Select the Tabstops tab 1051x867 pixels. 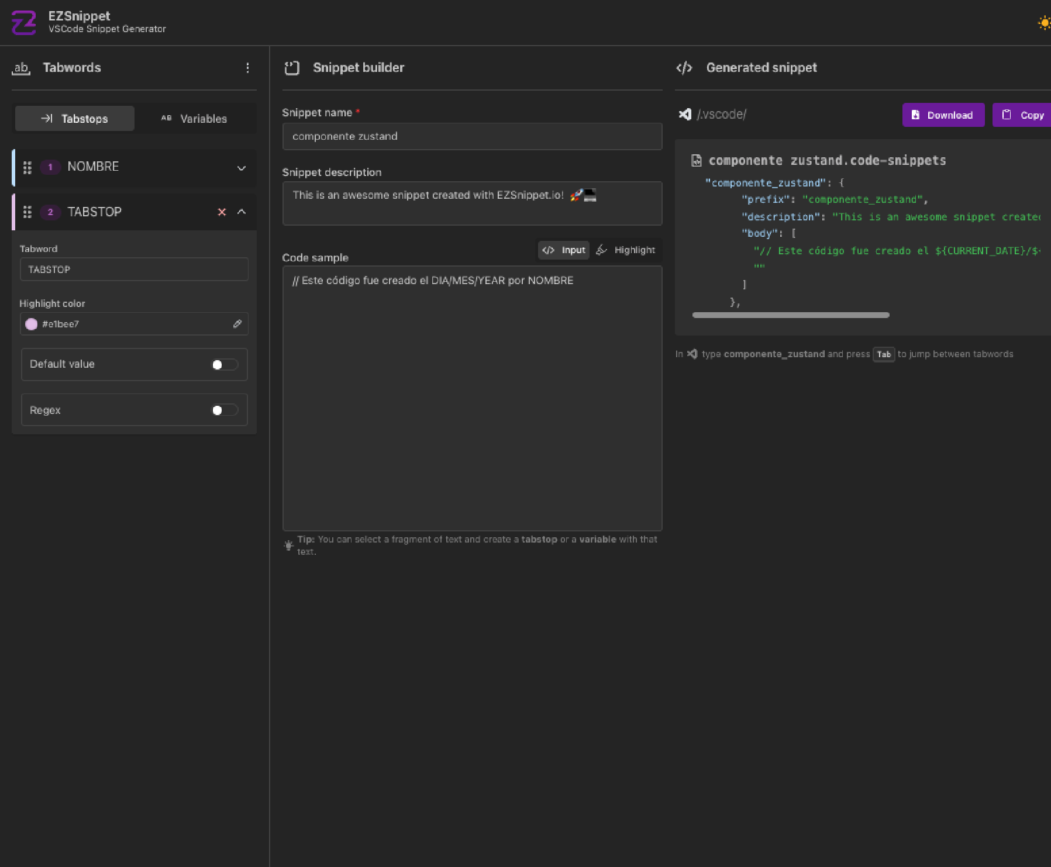74,118
